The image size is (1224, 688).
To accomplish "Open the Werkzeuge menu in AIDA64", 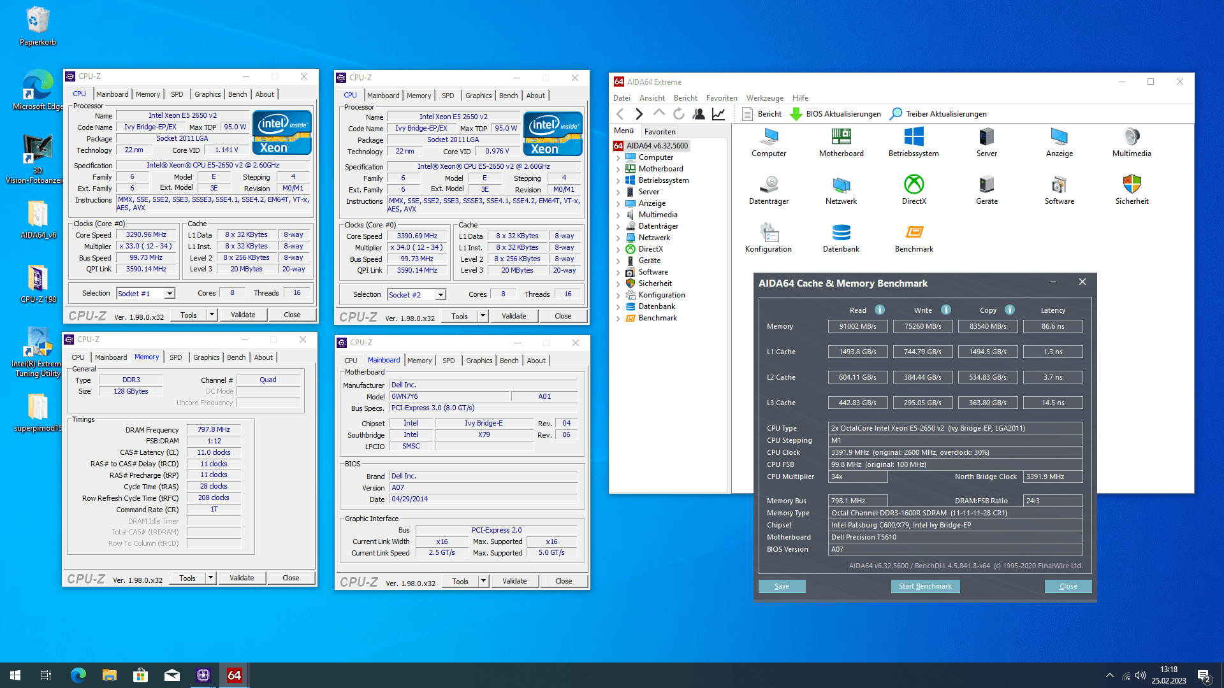I will pyautogui.click(x=764, y=98).
